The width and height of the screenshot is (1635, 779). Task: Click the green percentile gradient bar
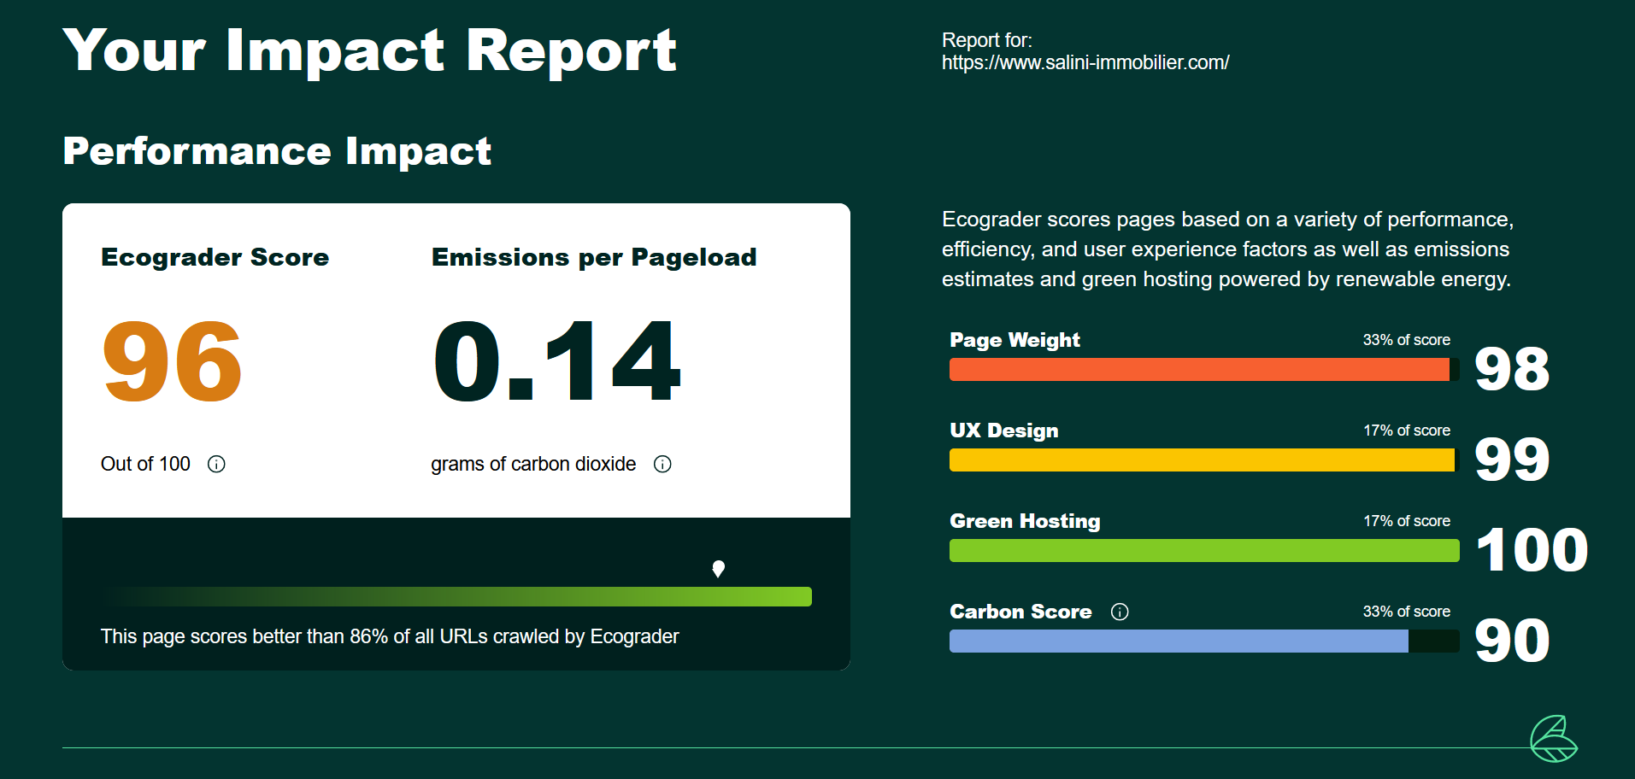click(456, 596)
